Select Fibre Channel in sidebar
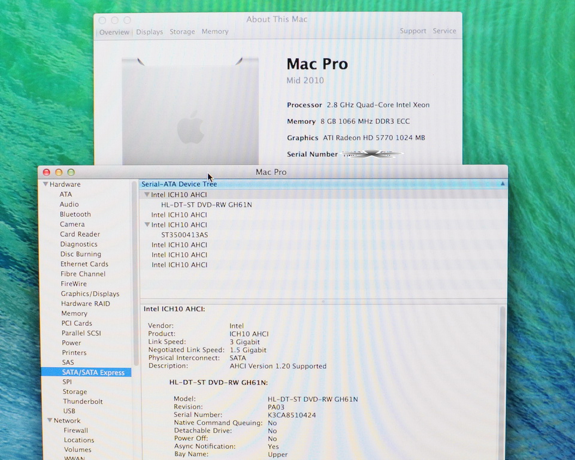This screenshot has width=575, height=460. [x=83, y=274]
